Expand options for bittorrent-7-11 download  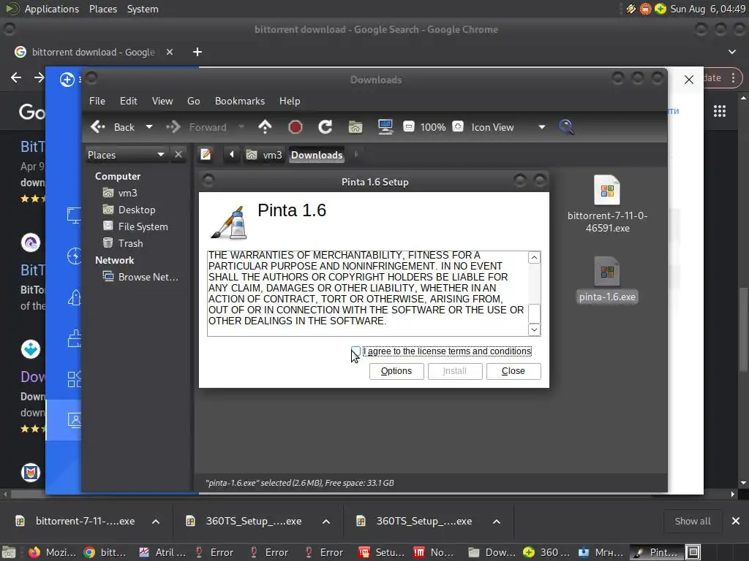(x=156, y=522)
